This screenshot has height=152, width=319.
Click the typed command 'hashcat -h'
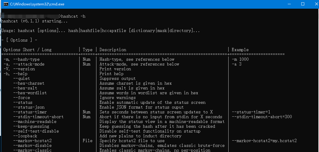click(73, 16)
